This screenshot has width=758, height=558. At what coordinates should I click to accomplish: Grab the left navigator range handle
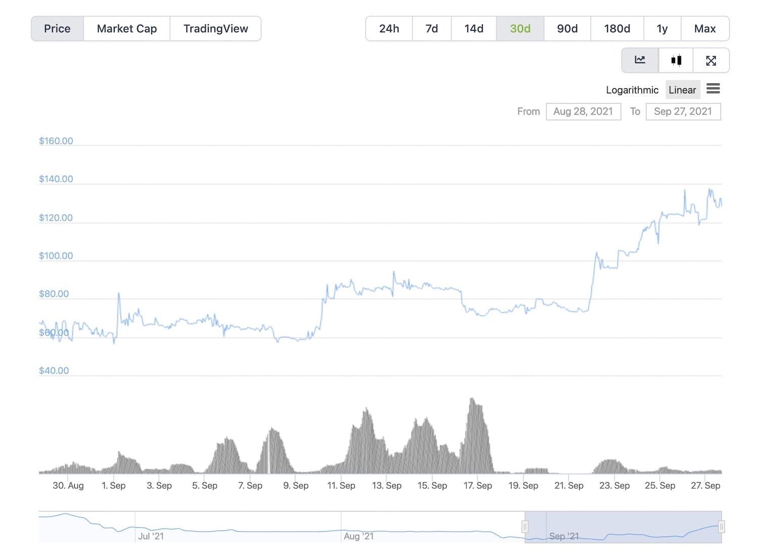tap(525, 527)
